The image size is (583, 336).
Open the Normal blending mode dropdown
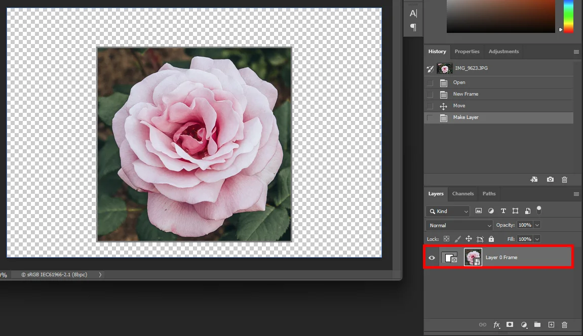point(459,225)
